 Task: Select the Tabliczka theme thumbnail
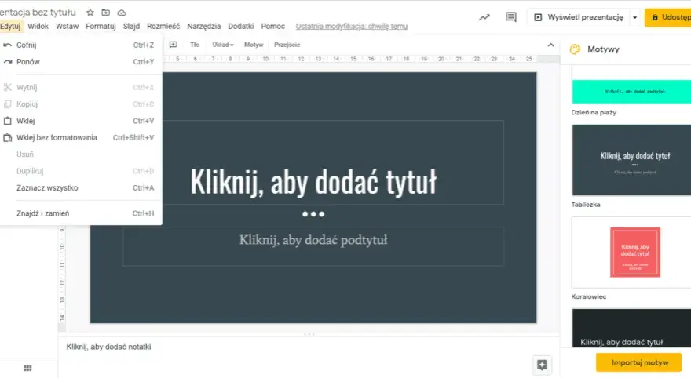631,160
